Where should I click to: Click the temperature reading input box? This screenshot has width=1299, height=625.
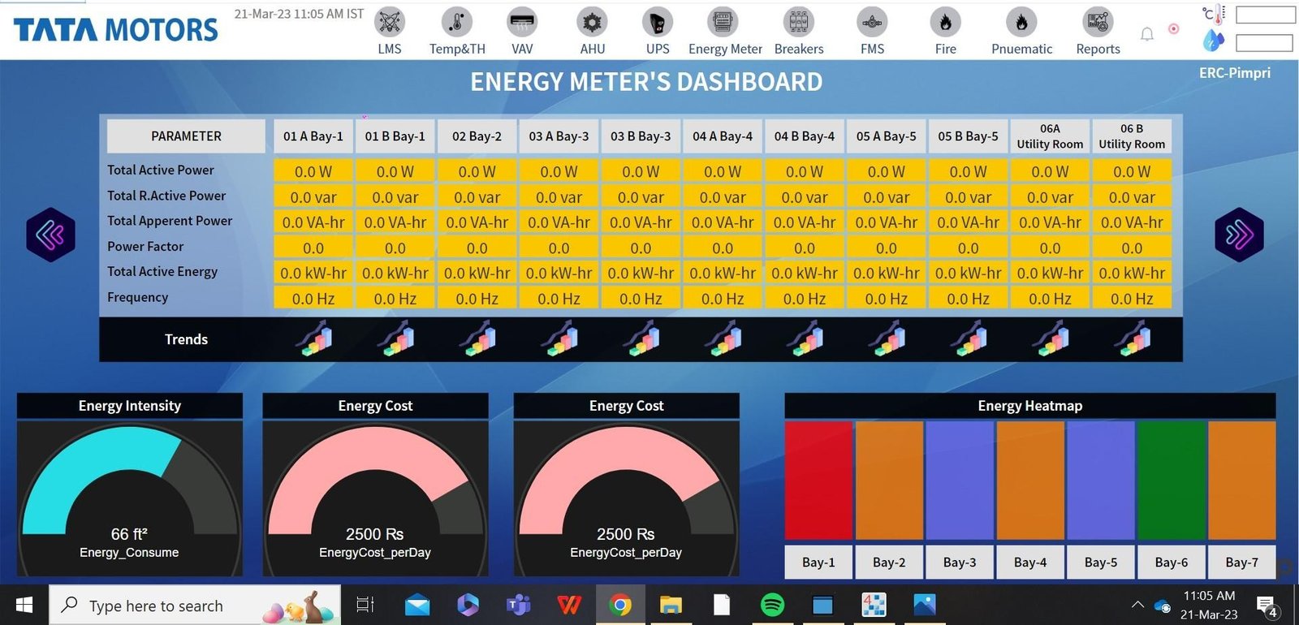pyautogui.click(x=1265, y=15)
